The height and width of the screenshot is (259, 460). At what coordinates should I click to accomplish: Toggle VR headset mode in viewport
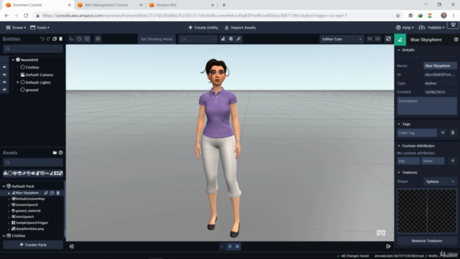click(x=381, y=233)
